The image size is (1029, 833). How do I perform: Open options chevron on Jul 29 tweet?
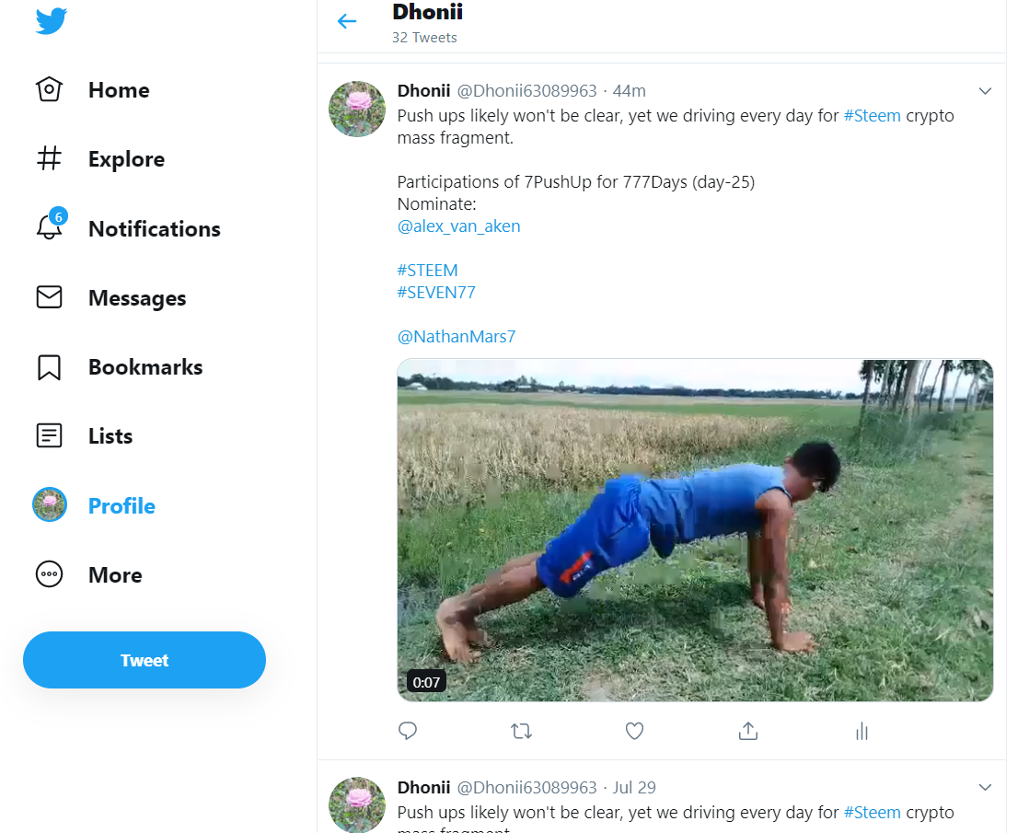tap(985, 788)
